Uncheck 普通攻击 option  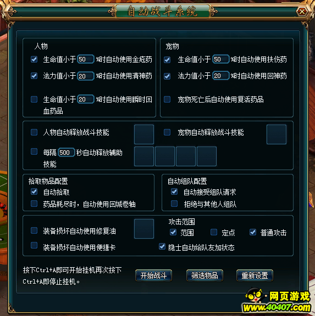pyautogui.click(x=253, y=232)
